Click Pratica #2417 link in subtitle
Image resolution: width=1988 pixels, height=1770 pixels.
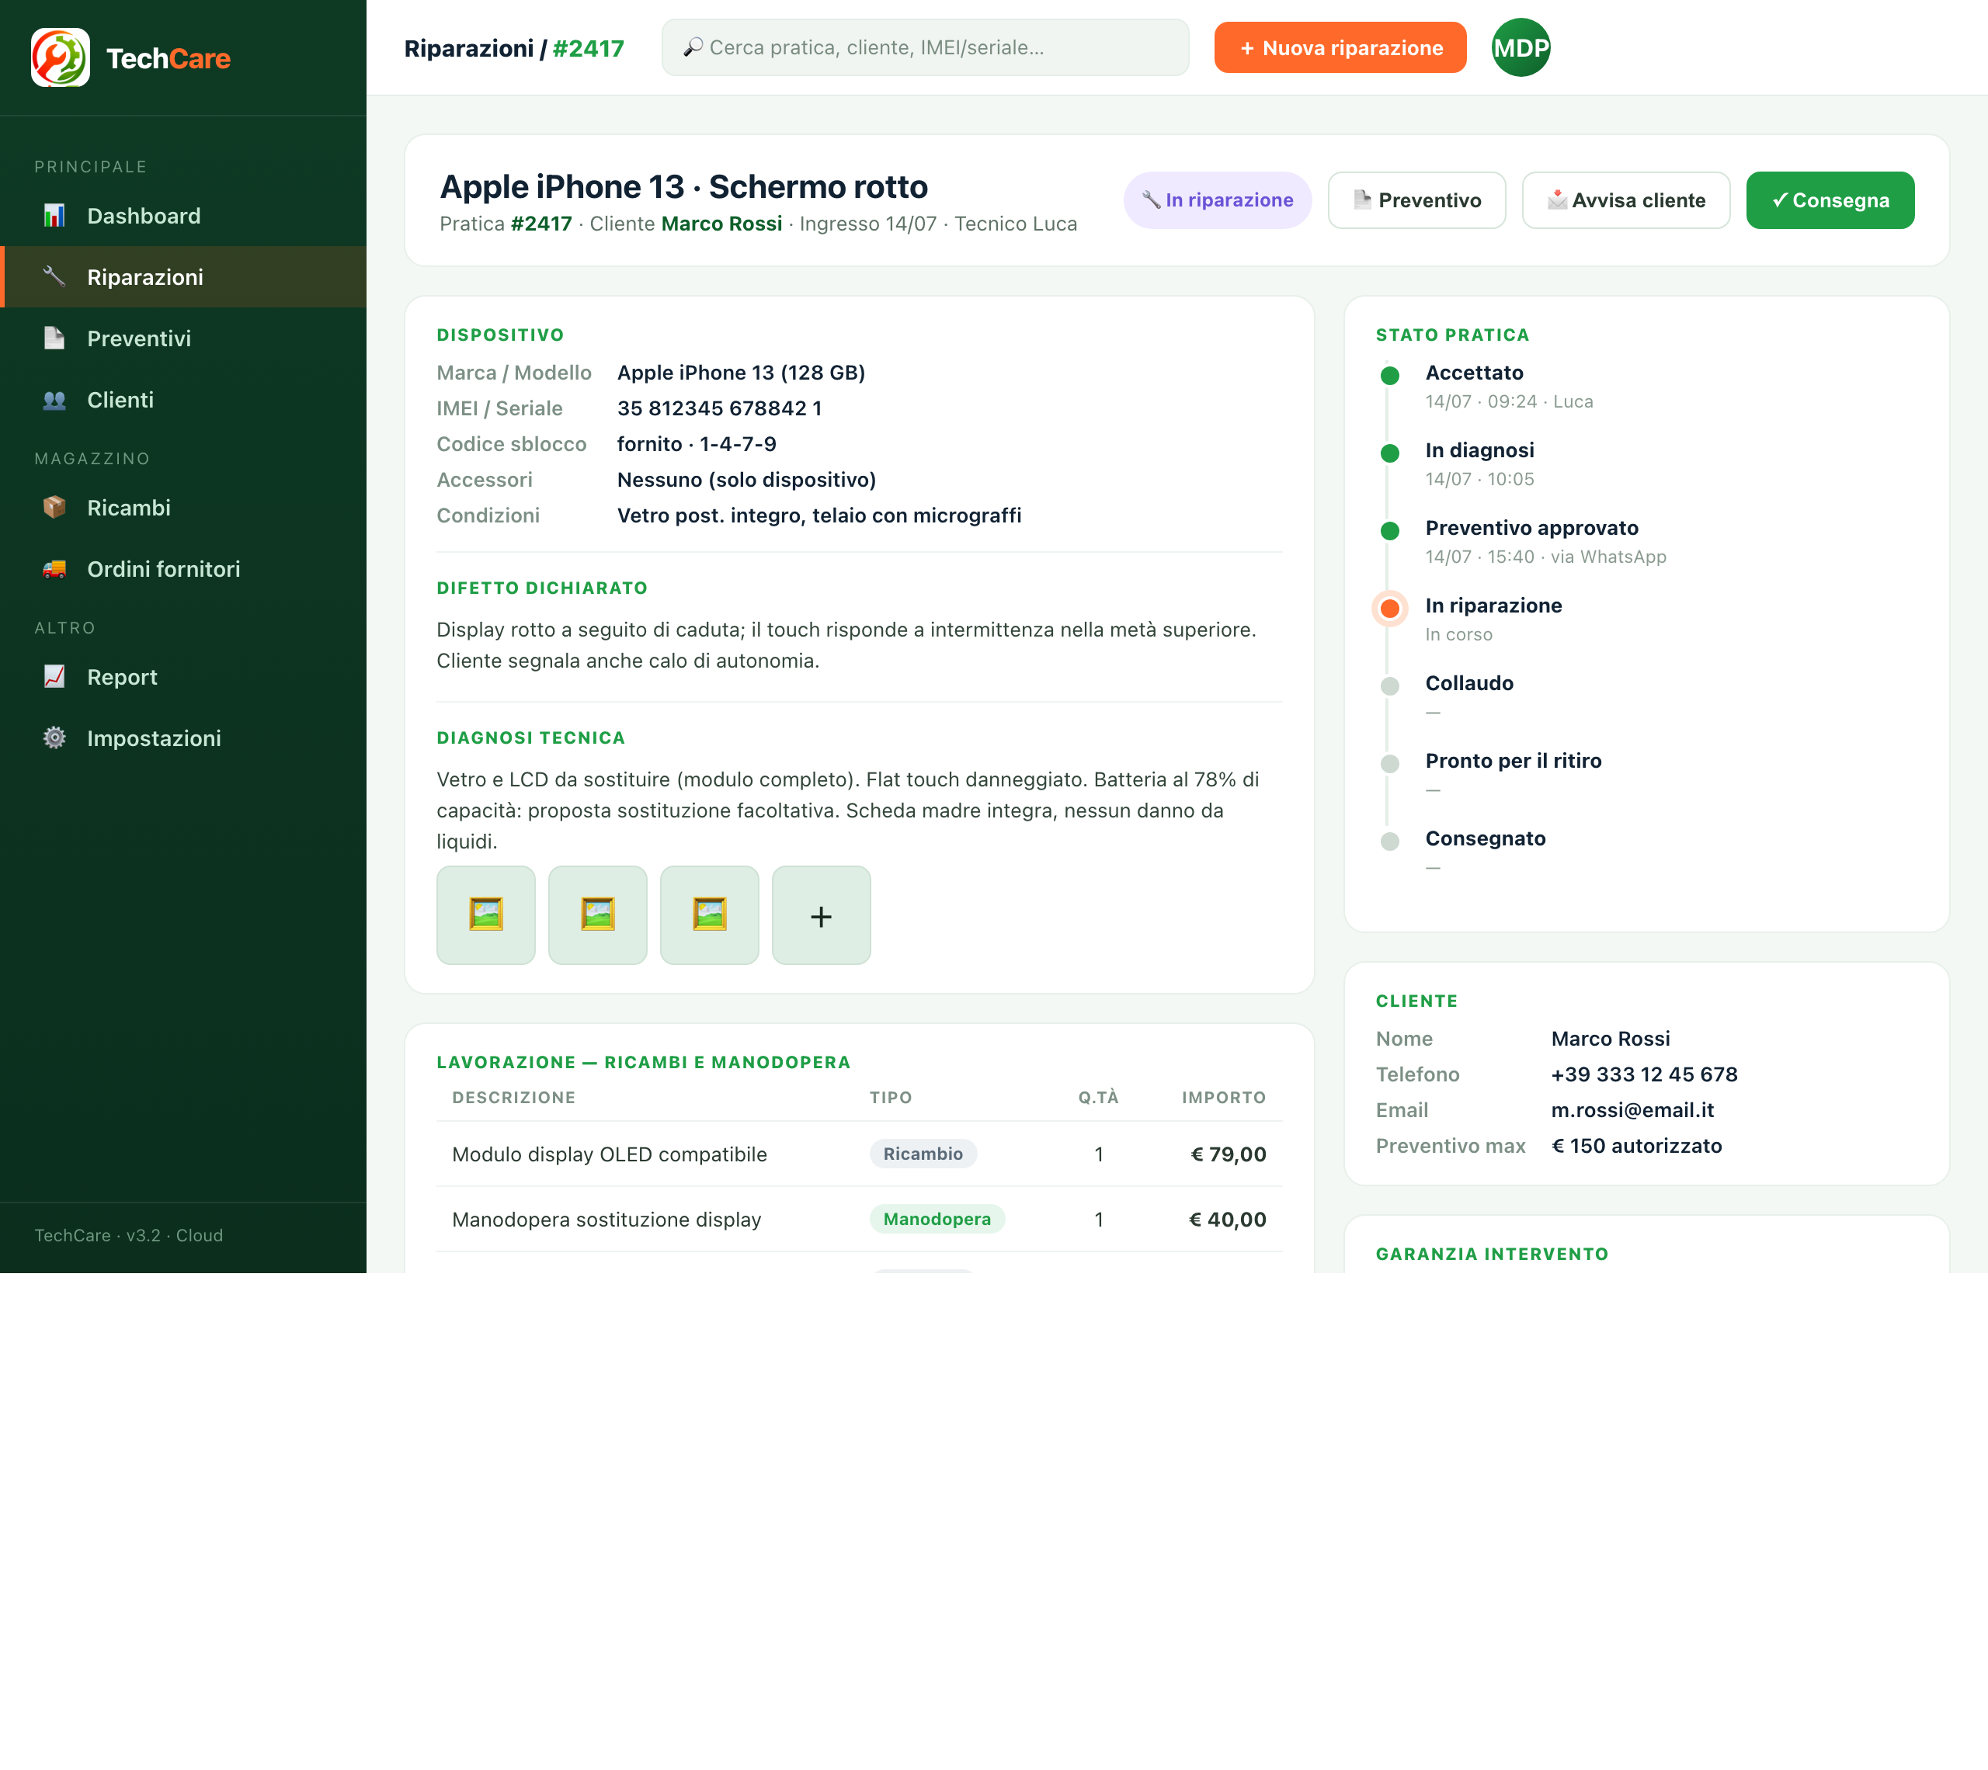[x=542, y=224]
